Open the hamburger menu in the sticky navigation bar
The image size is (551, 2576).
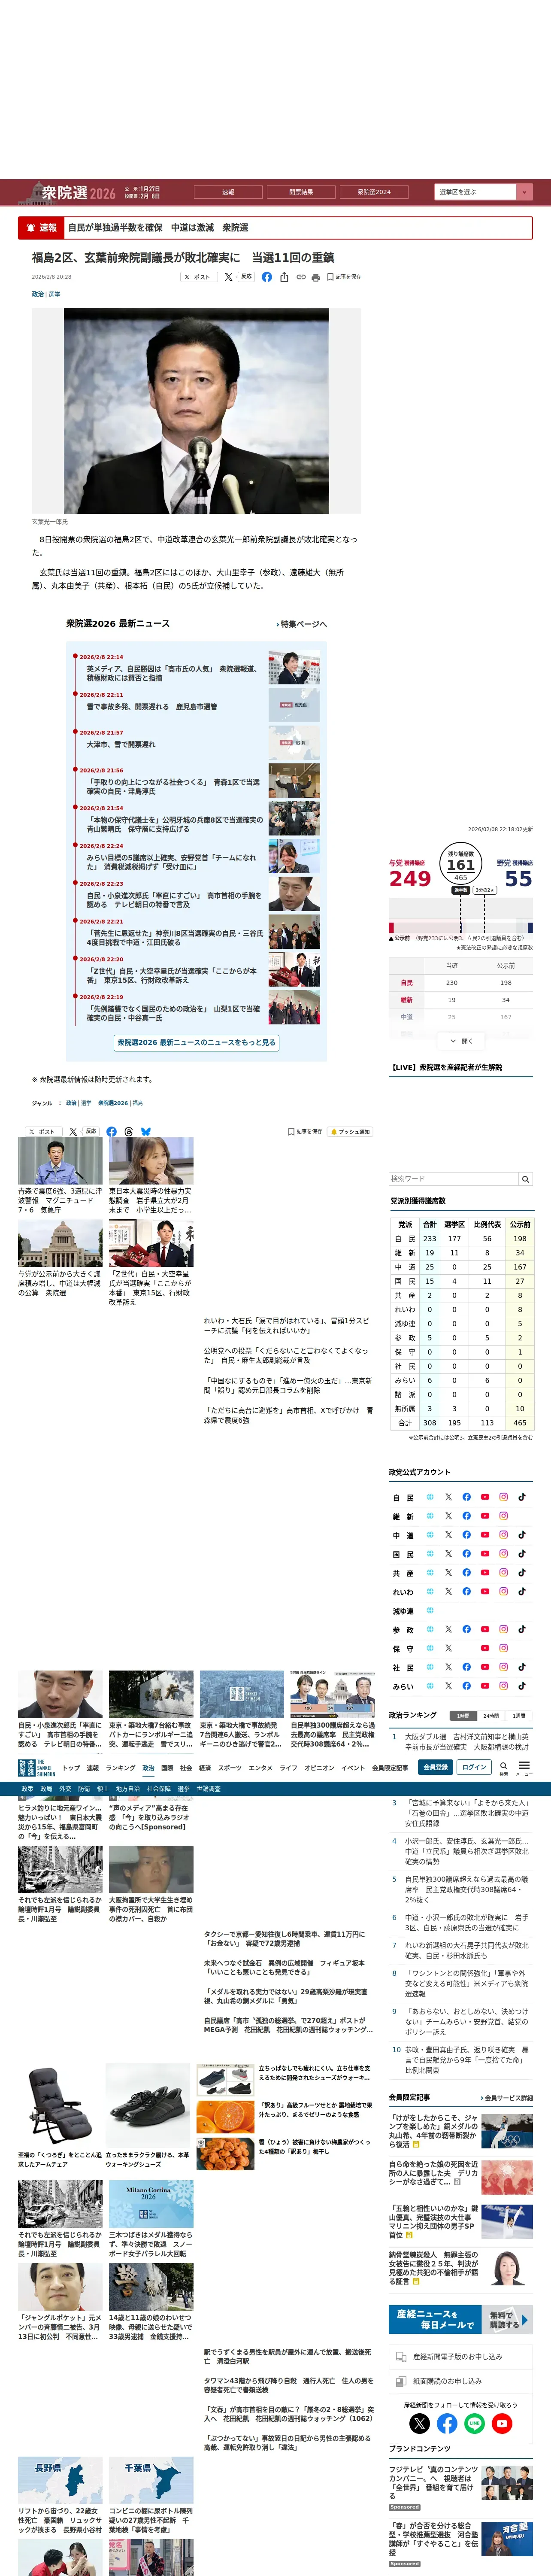(524, 1767)
